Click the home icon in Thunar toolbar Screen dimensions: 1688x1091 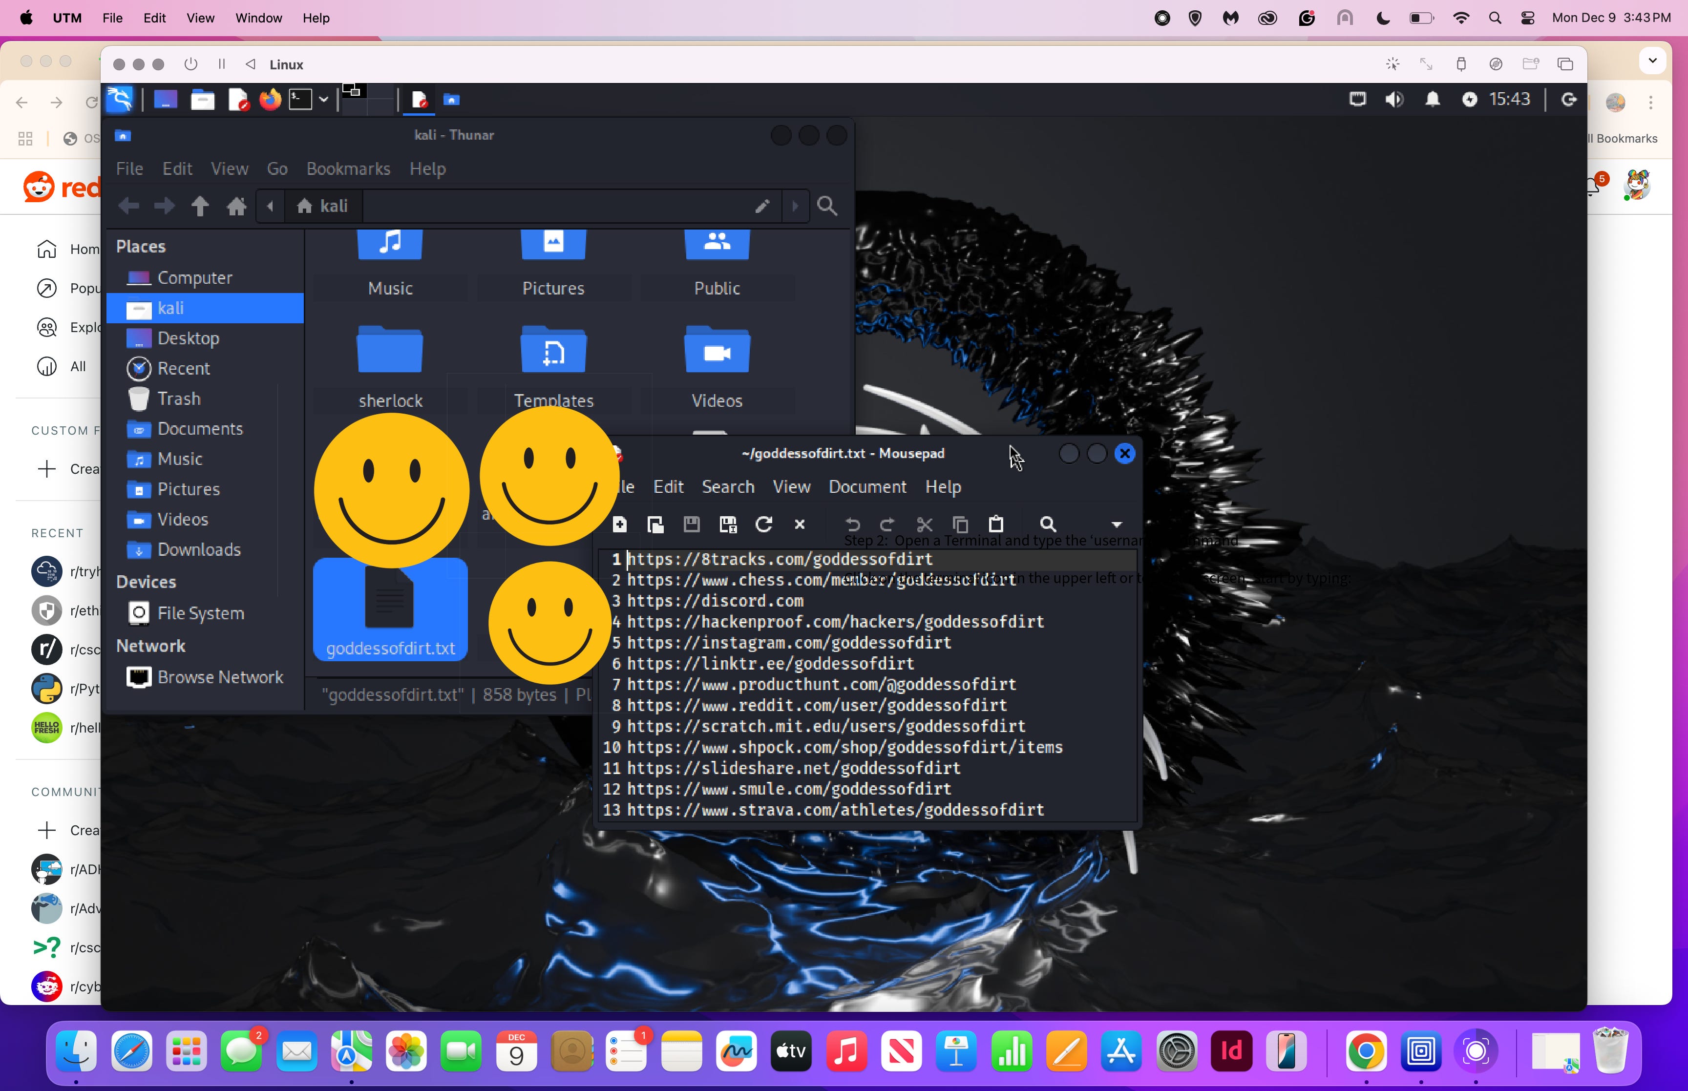click(x=236, y=206)
